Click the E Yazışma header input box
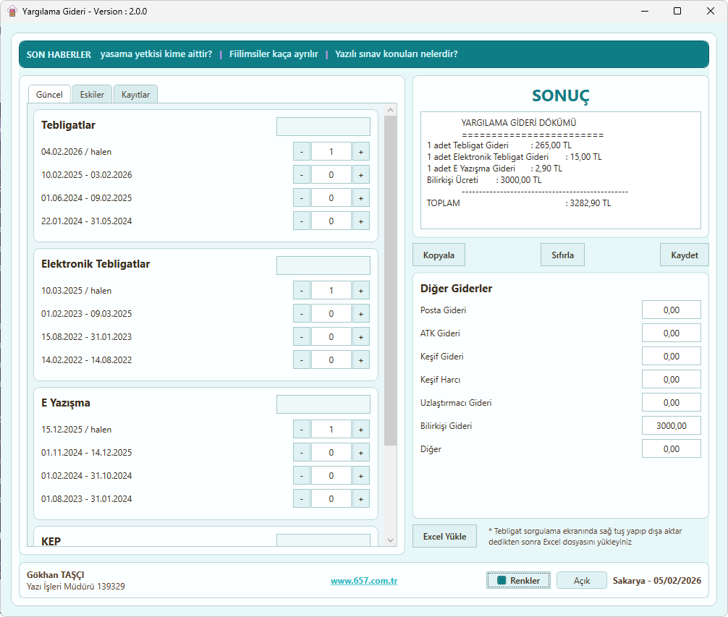This screenshot has width=728, height=617. click(x=323, y=404)
